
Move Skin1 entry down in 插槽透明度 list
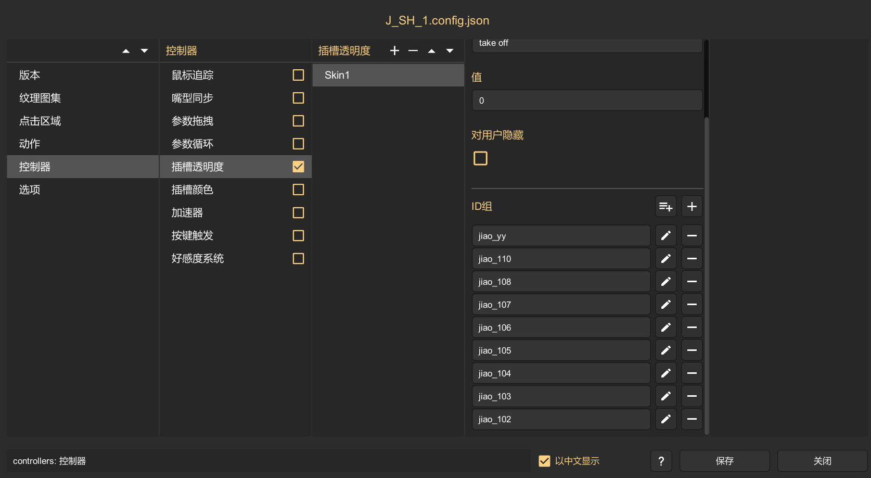[450, 51]
